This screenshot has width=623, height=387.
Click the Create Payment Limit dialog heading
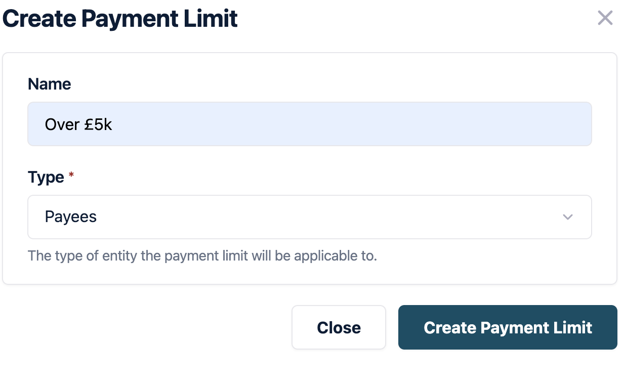(120, 19)
